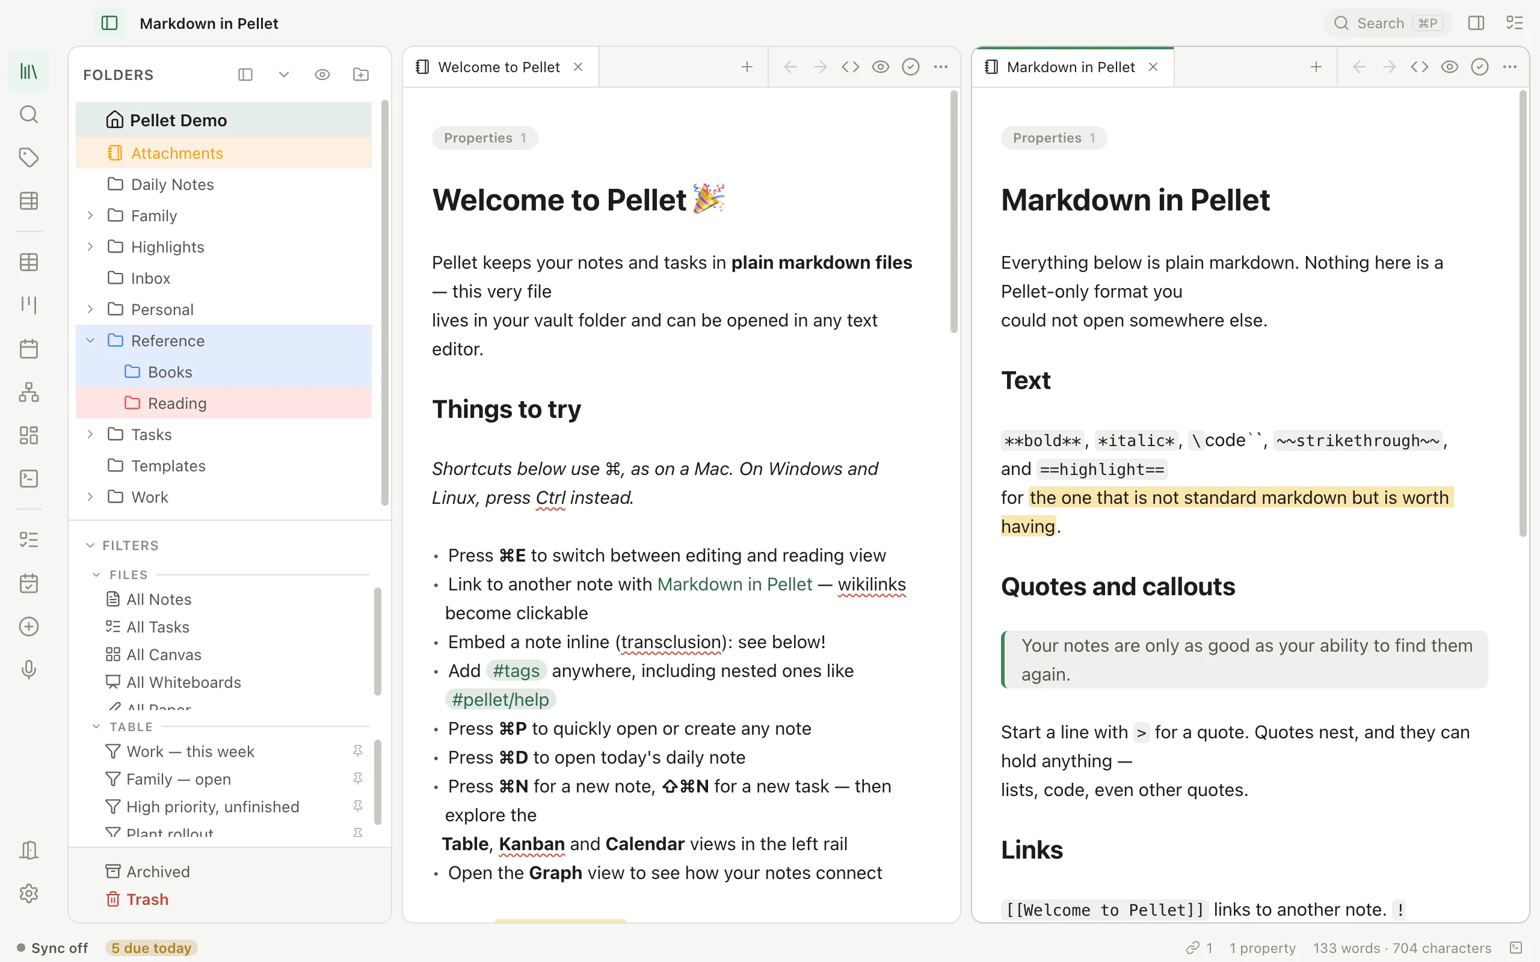Open the tags icon in left rail
Viewport: 1540px width, 962px height.
coord(29,158)
